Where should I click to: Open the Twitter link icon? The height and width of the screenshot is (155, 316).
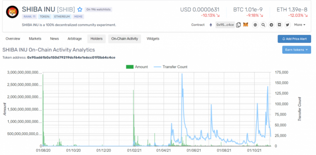(x=287, y=25)
